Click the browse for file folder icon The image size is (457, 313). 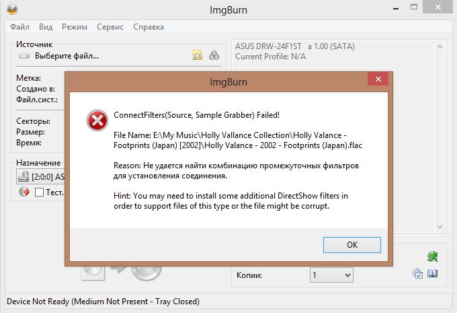coord(198,55)
